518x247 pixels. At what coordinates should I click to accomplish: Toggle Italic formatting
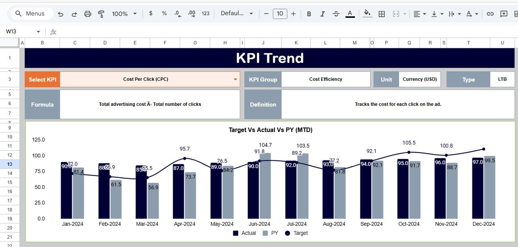click(x=323, y=13)
